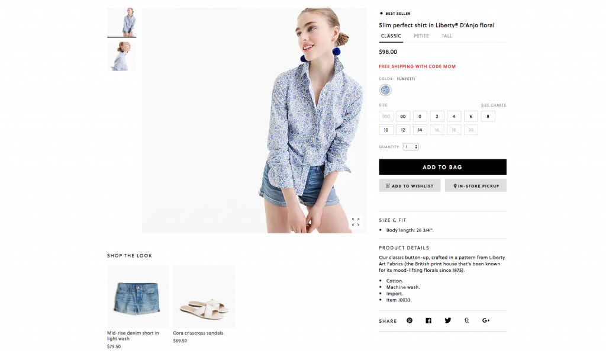606x353 pixels.
Task: Share via the Tumblr icon
Action: click(x=466, y=320)
